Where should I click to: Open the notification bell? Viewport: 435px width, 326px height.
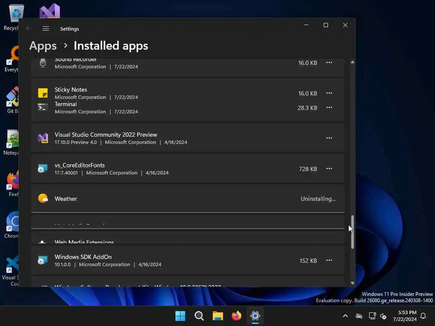pos(423,316)
